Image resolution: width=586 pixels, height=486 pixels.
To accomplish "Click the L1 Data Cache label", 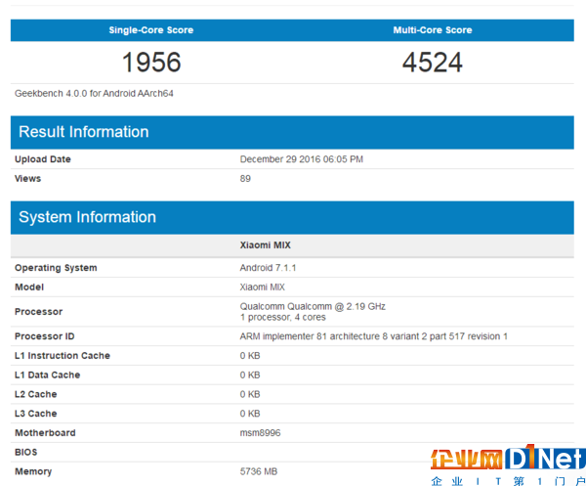I will pos(47,375).
